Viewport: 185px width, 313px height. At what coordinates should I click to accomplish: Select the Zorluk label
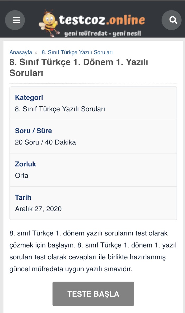coord(25,164)
